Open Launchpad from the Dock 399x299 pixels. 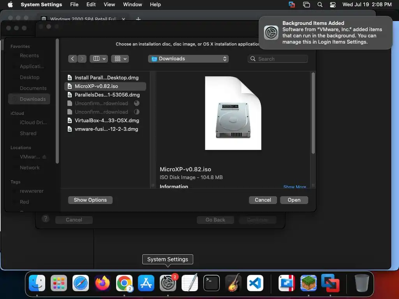[x=59, y=283]
